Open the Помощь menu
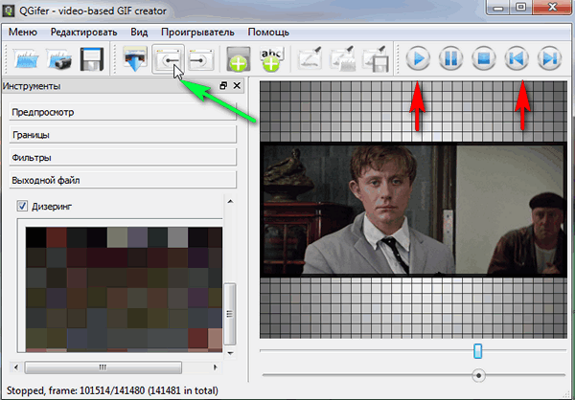 tap(268, 33)
